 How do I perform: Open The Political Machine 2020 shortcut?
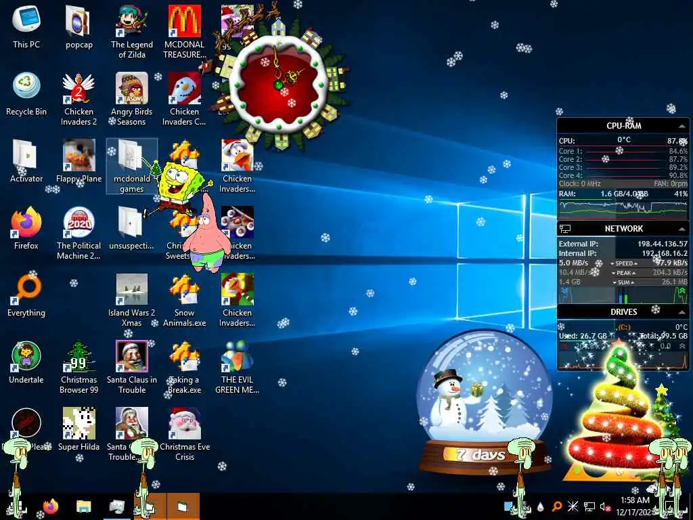(79, 233)
